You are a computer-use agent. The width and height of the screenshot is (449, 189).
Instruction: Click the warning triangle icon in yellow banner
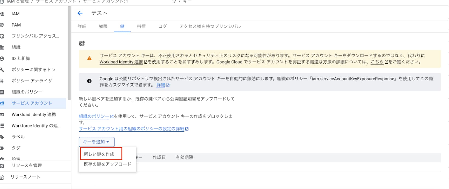coord(89,58)
